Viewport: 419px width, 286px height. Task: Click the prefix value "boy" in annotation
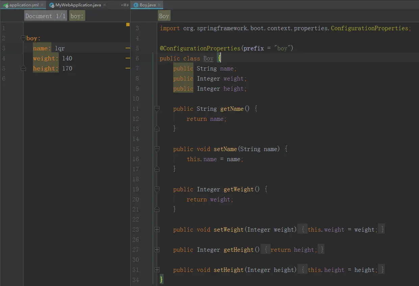(x=282, y=48)
